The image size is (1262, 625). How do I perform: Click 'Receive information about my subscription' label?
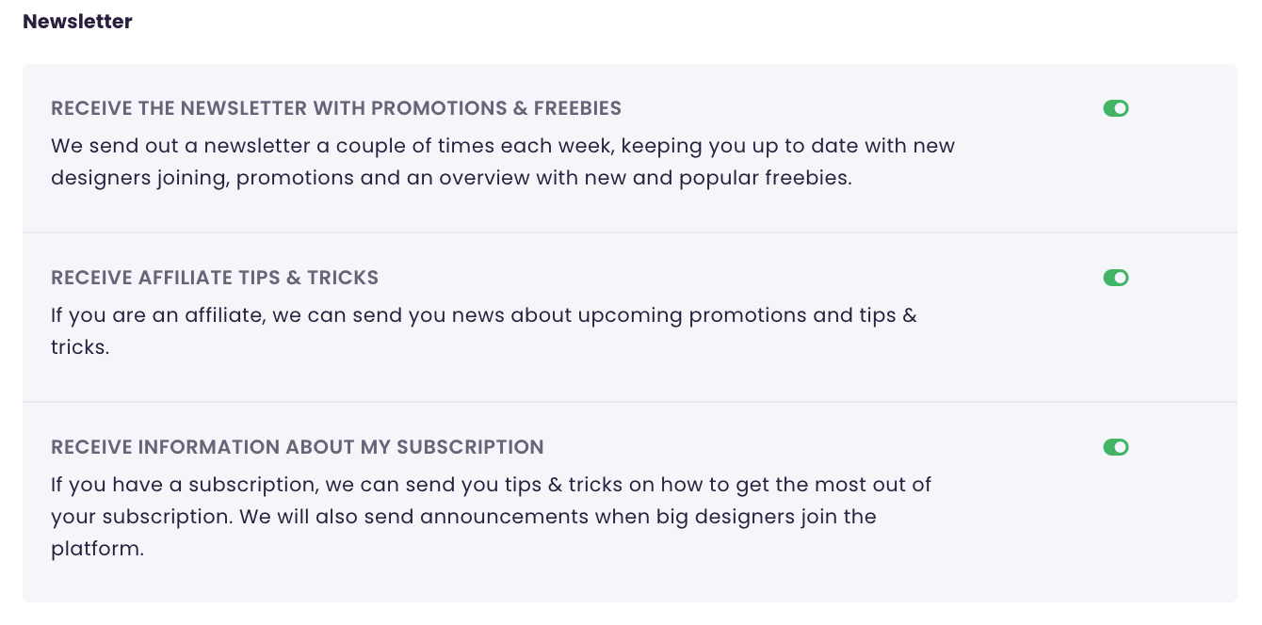click(x=298, y=447)
